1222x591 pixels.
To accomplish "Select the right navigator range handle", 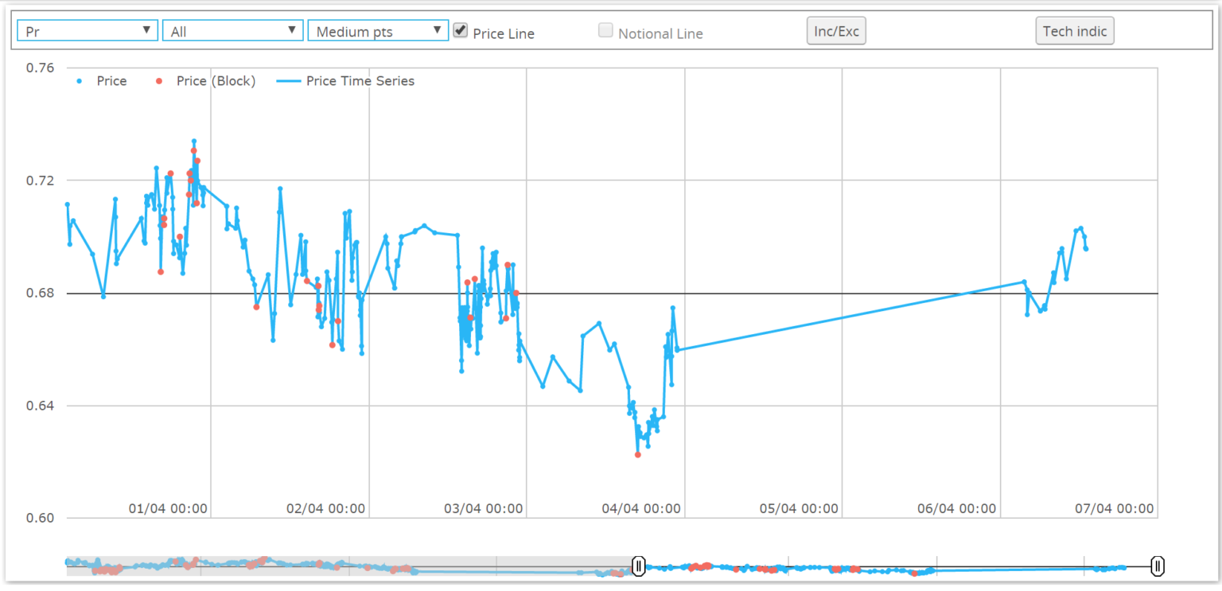I will coord(1158,566).
